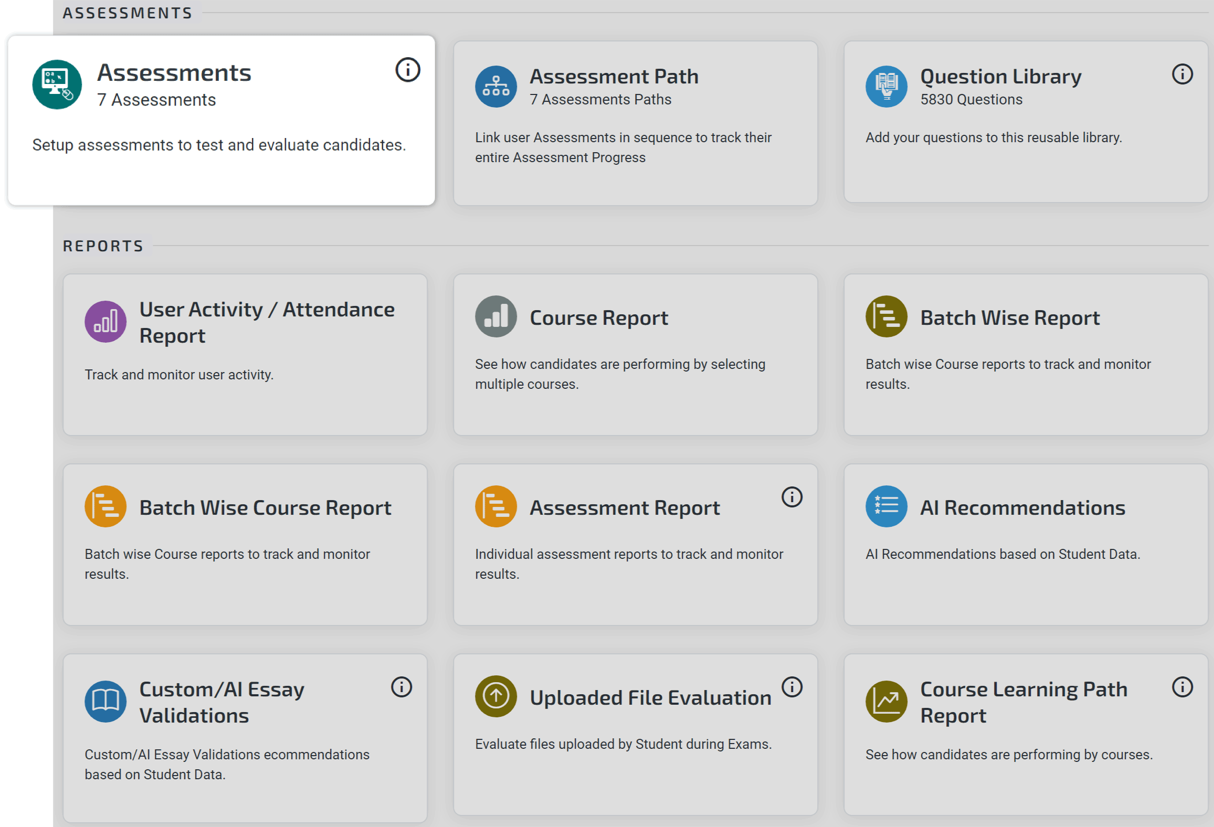Click the User Activity Report chart icon
The width and height of the screenshot is (1214, 827).
tap(105, 322)
